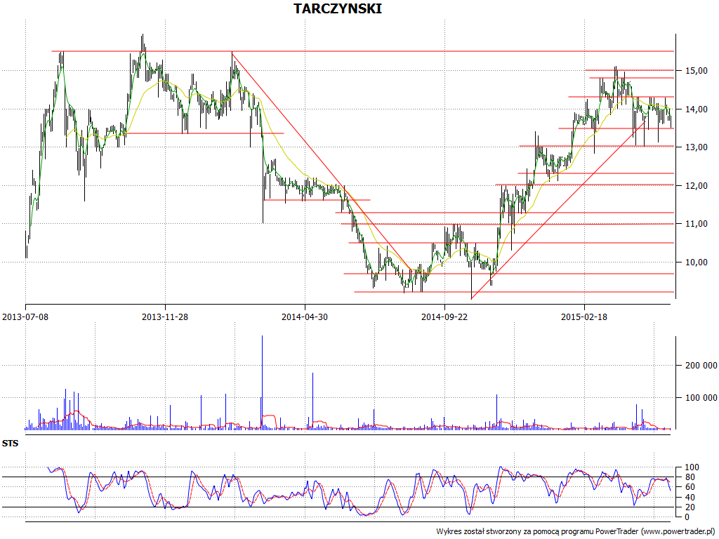Click the TARCZYNSKI chart title
This screenshot has width=719, height=539.
click(338, 8)
